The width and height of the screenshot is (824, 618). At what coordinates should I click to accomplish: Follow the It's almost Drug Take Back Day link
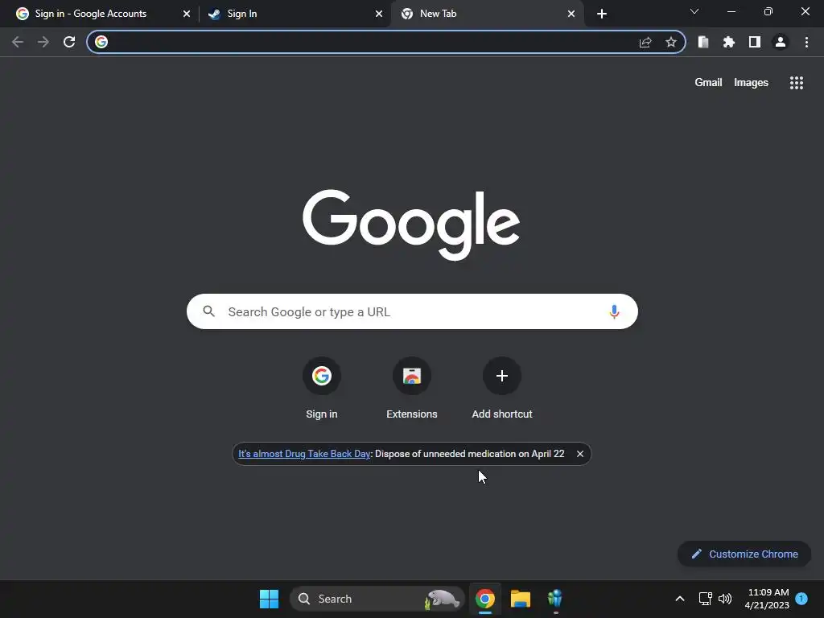click(x=304, y=454)
